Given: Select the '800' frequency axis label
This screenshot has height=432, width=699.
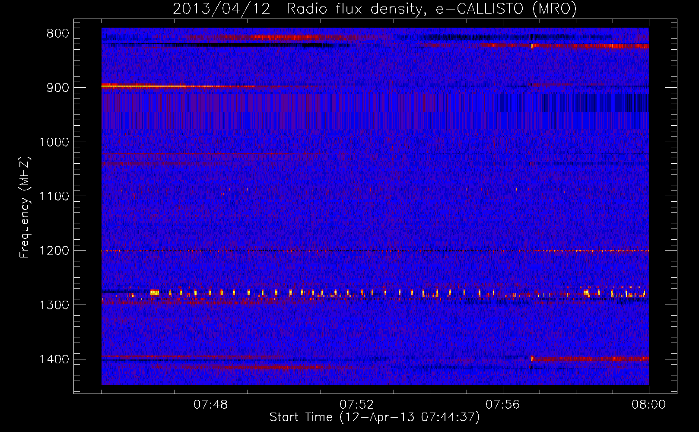Looking at the screenshot, I should pos(57,34).
